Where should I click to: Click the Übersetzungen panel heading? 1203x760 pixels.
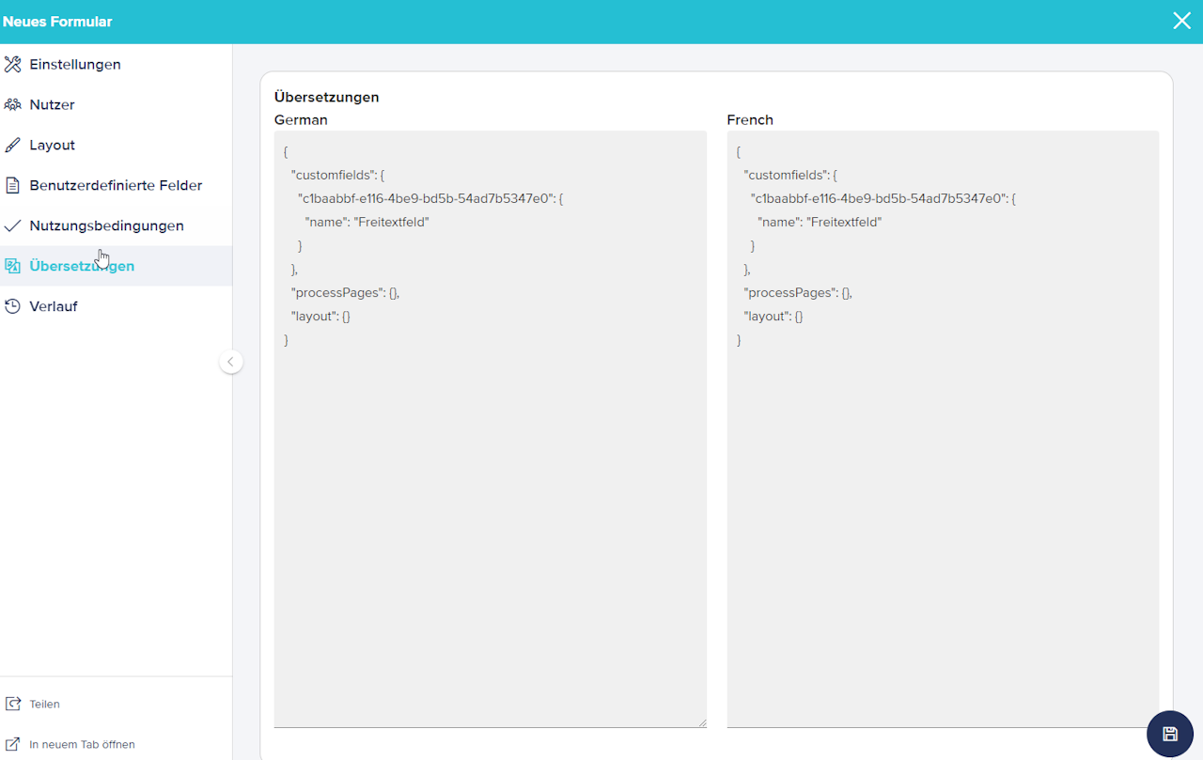click(x=326, y=97)
